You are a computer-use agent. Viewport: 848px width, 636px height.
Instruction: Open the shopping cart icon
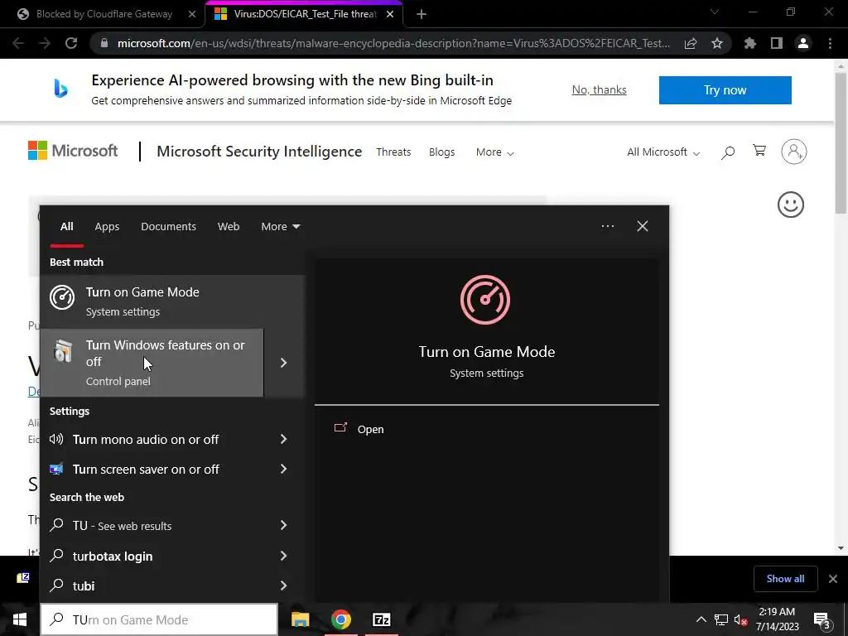759,151
